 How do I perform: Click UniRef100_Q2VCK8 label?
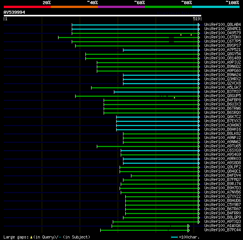(x=222, y=83)
